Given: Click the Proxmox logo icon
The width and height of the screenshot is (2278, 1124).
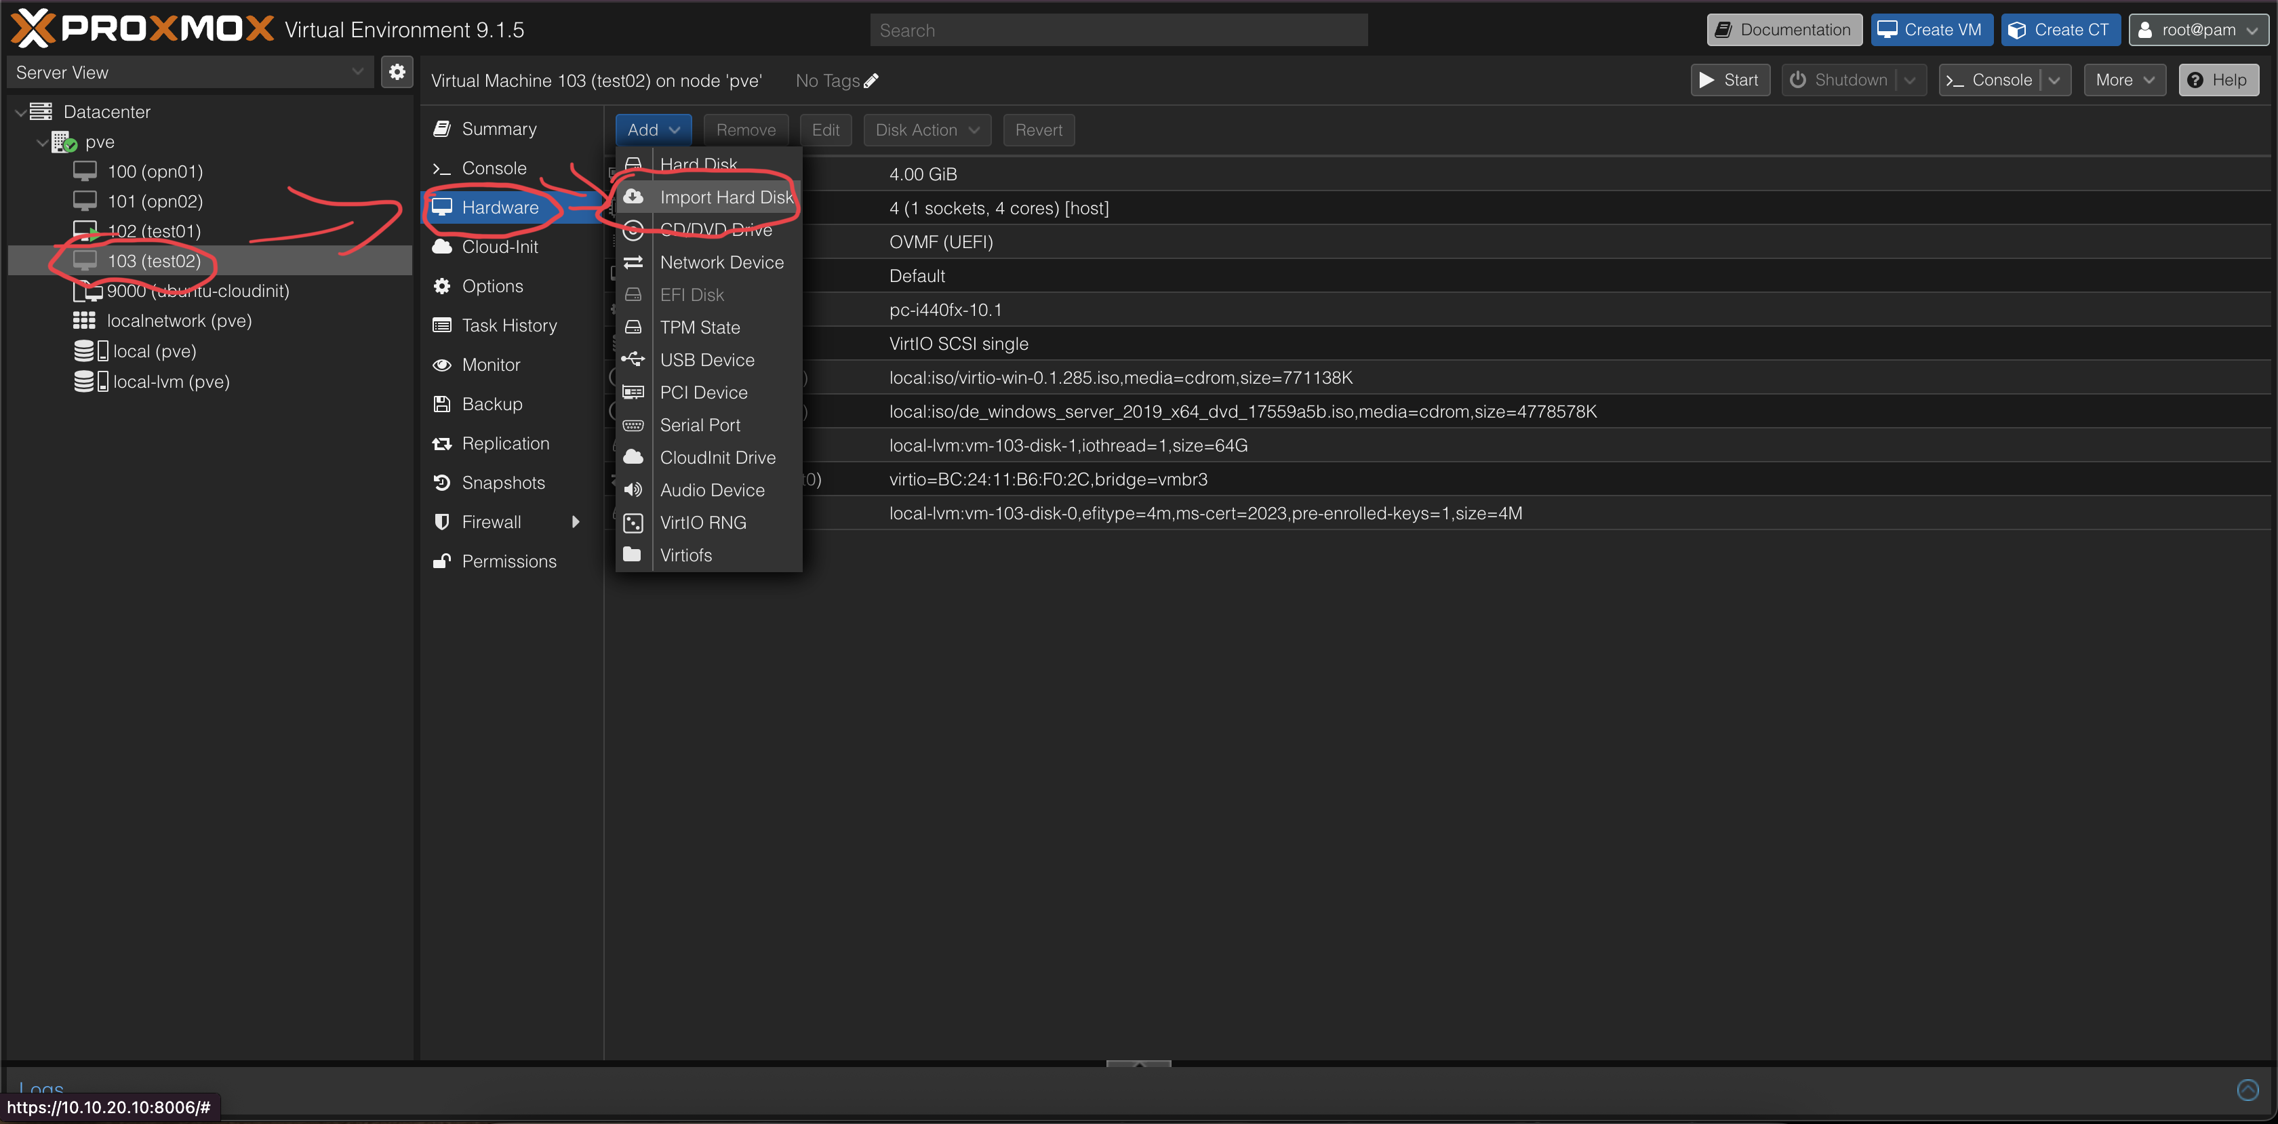Looking at the screenshot, I should [33, 28].
